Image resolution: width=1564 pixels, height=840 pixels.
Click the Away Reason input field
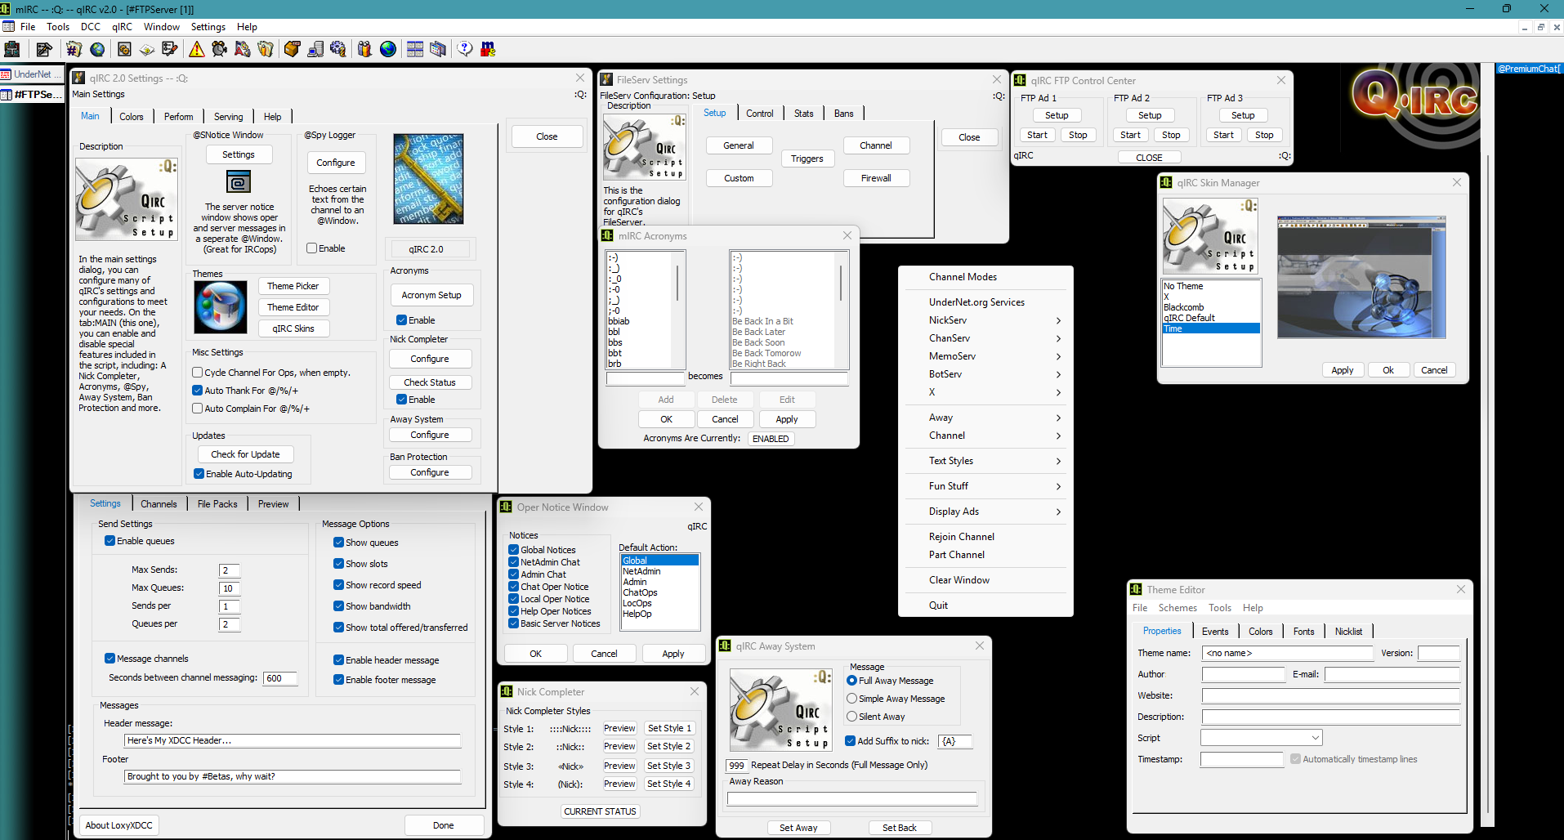(852, 798)
